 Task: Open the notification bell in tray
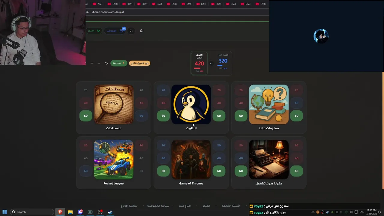[379, 212]
